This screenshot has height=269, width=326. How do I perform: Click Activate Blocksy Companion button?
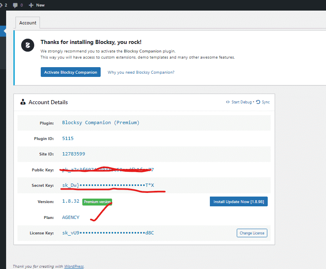[70, 72]
